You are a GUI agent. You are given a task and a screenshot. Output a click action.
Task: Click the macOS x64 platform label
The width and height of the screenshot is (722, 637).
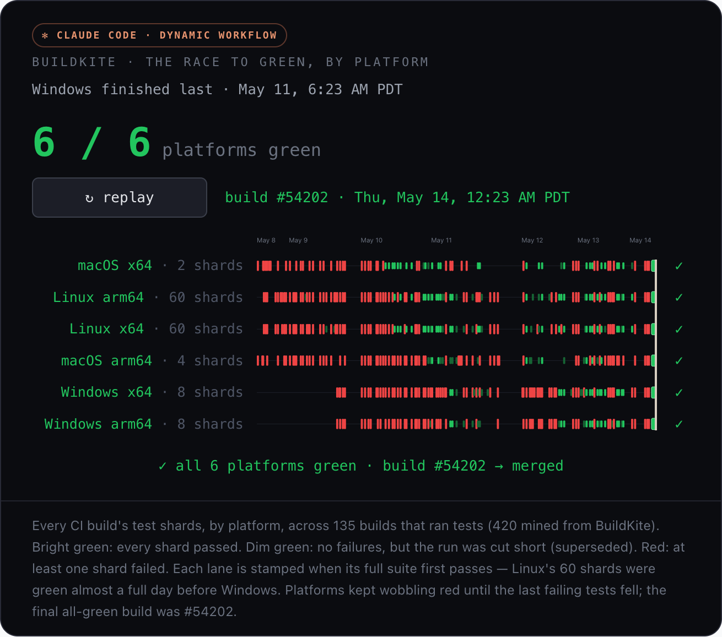(115, 266)
